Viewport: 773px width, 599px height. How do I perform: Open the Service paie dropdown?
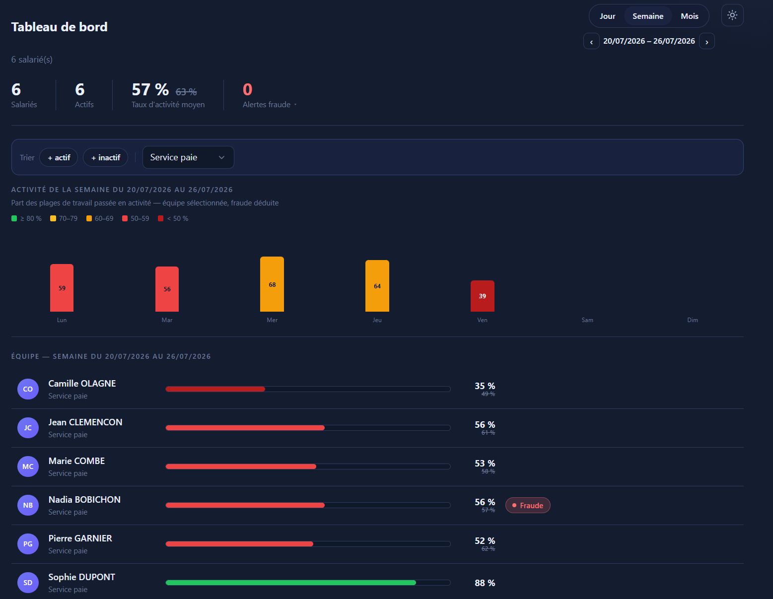(x=188, y=157)
